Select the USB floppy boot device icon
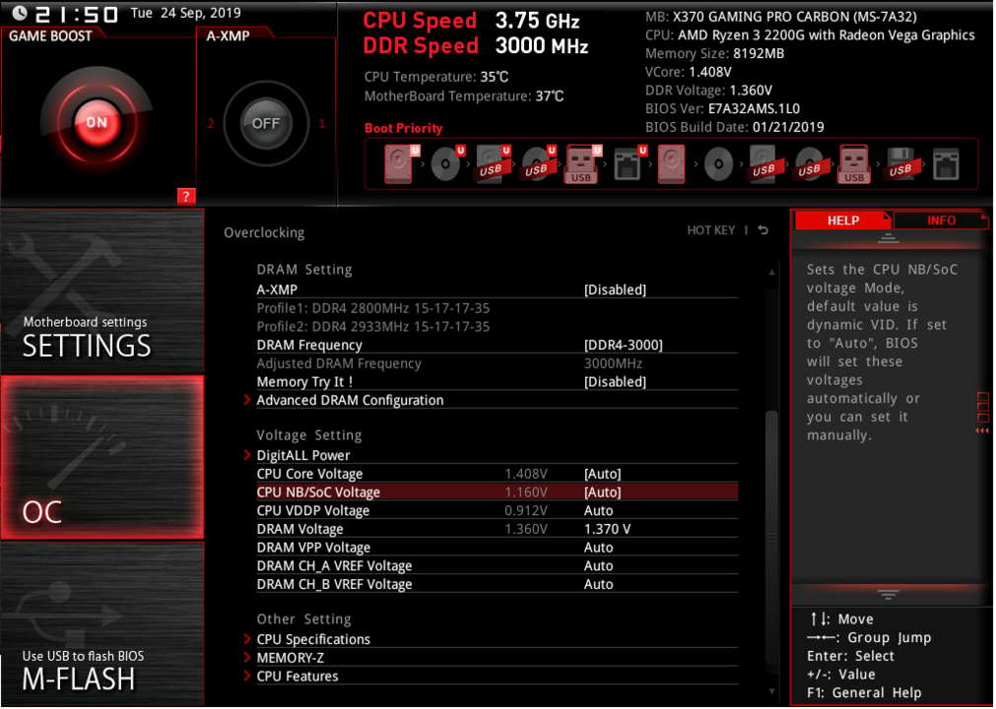996x709 pixels. (x=900, y=163)
